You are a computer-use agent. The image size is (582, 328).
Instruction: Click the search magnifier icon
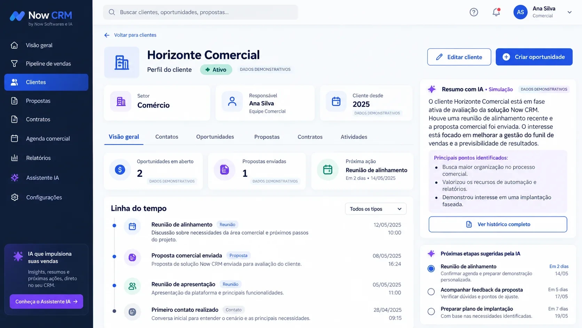[x=112, y=12]
